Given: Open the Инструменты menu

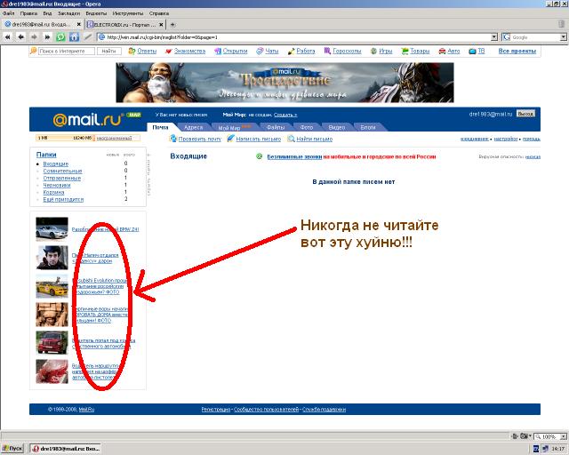Looking at the screenshot, I should point(128,13).
